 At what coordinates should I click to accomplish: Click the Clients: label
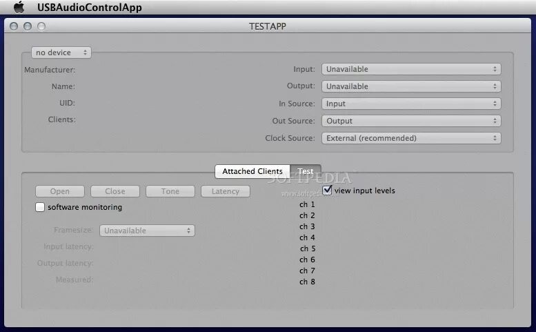(62, 119)
